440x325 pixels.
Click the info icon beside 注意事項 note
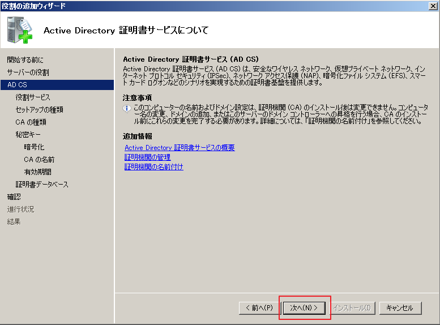click(x=127, y=108)
